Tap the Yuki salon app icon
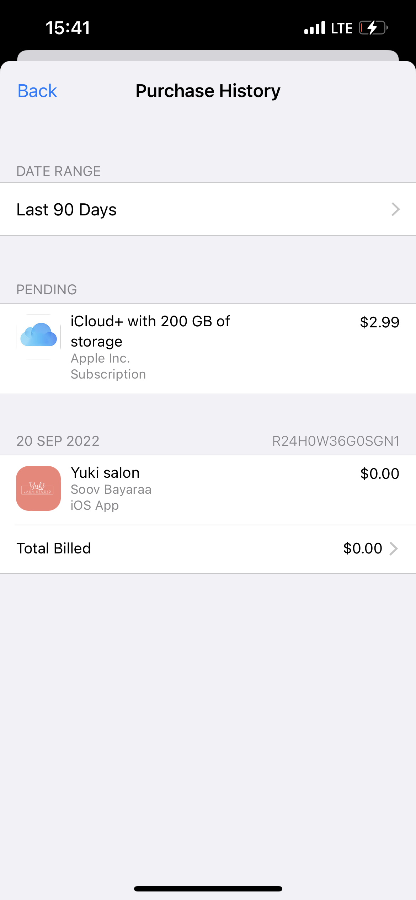 pyautogui.click(x=38, y=488)
